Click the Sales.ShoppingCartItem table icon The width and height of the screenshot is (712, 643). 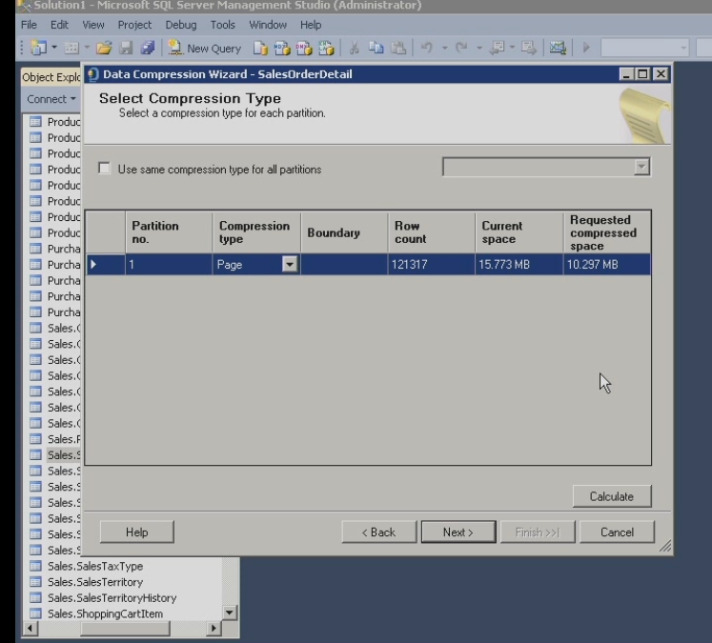click(x=35, y=613)
